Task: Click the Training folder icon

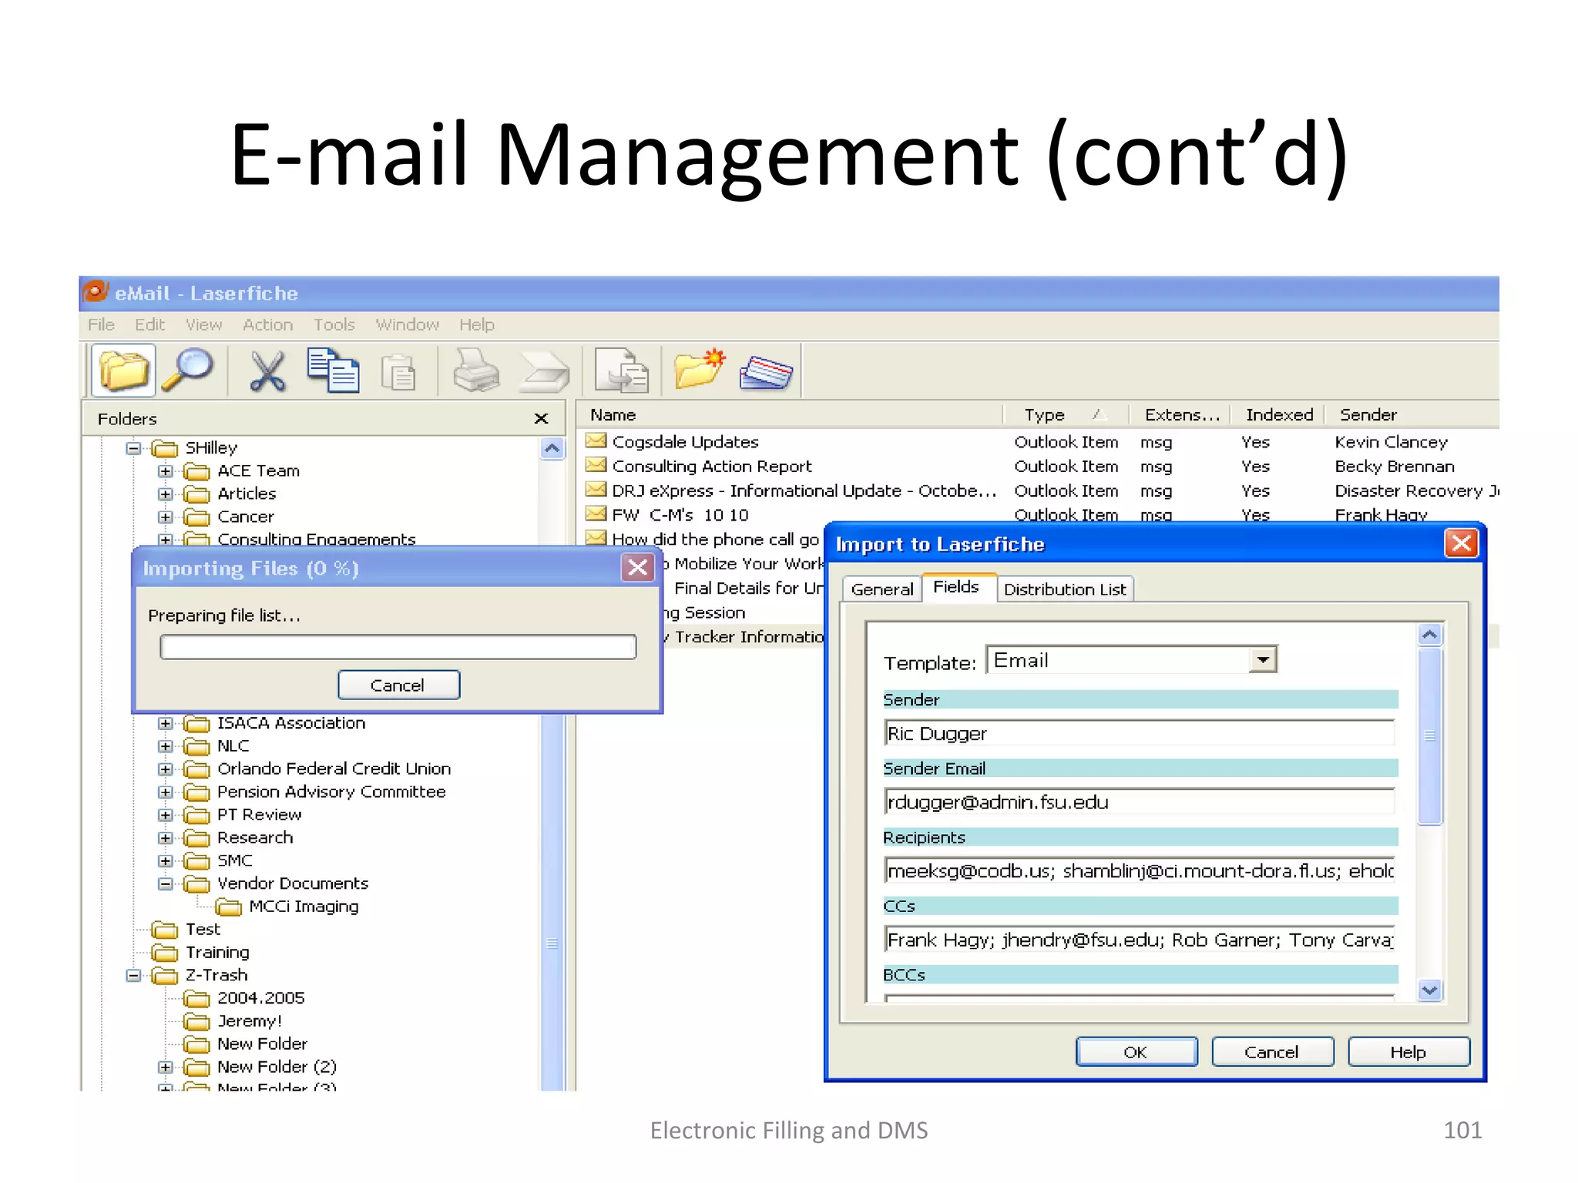Action: point(164,953)
